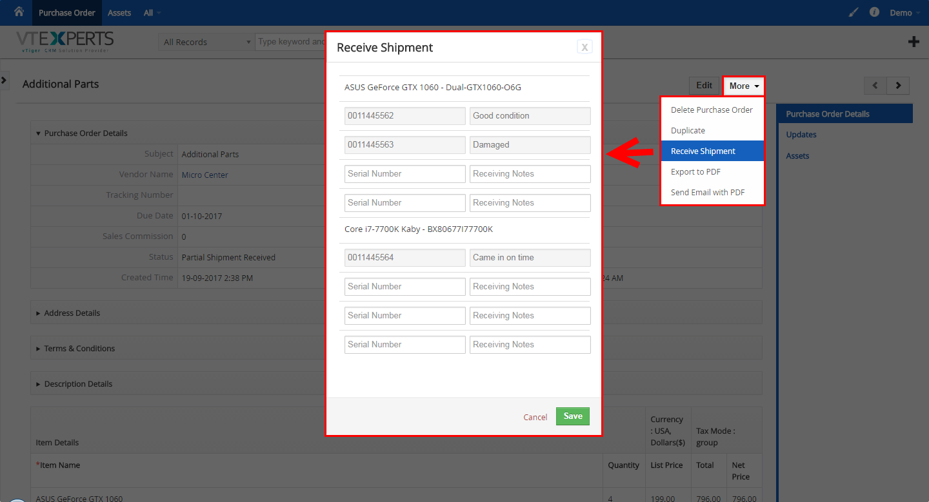Select Delete Purchase Order menu item

712,110
